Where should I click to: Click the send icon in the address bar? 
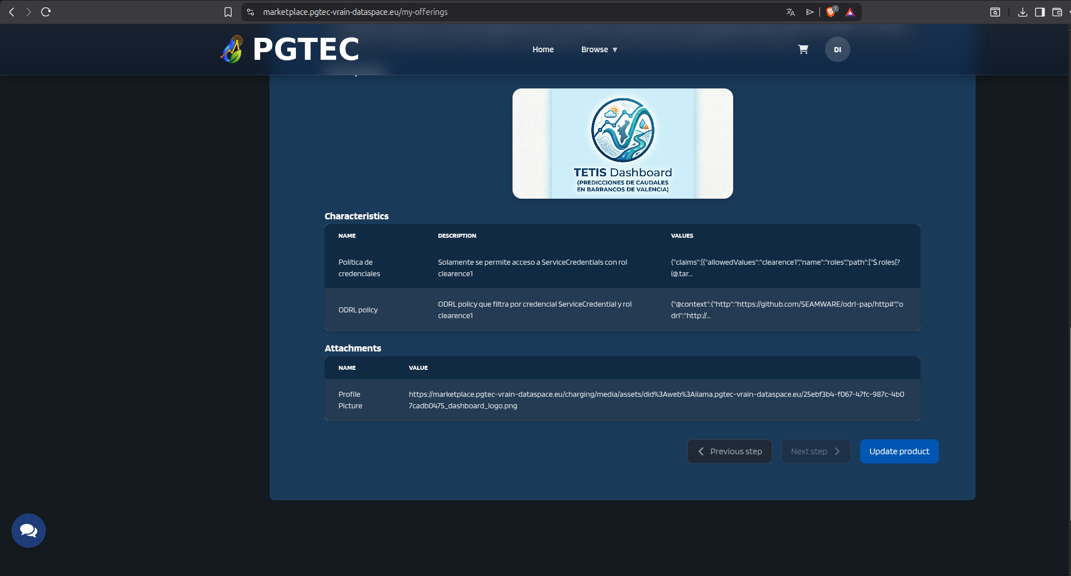810,12
